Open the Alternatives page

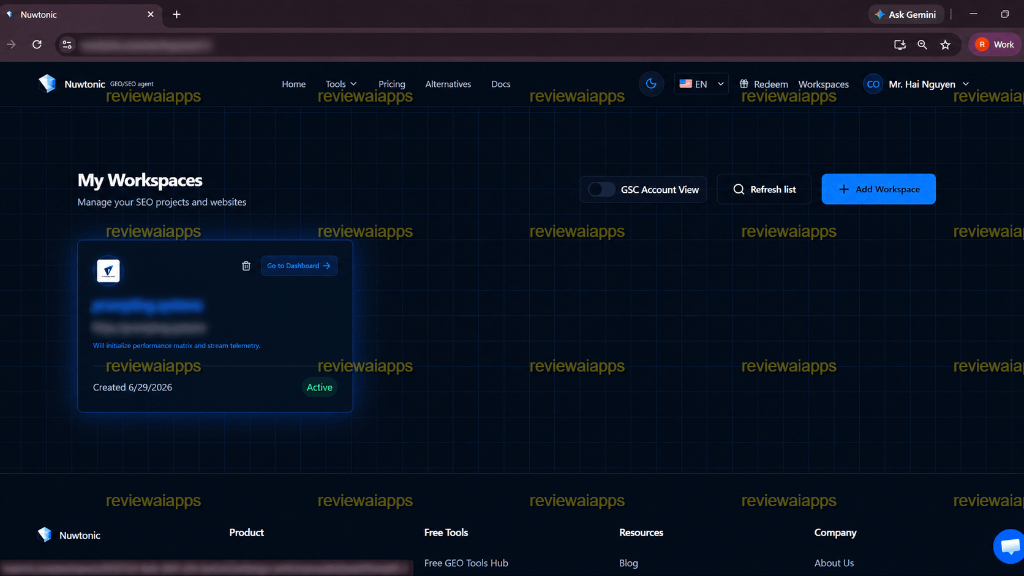pyautogui.click(x=448, y=84)
